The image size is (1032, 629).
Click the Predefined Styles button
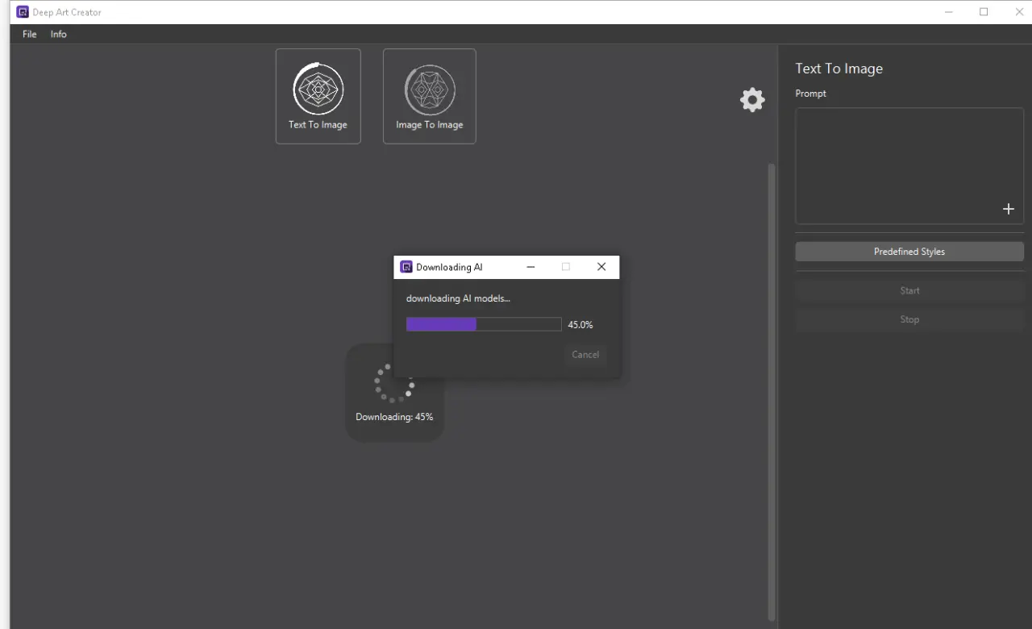tap(909, 252)
